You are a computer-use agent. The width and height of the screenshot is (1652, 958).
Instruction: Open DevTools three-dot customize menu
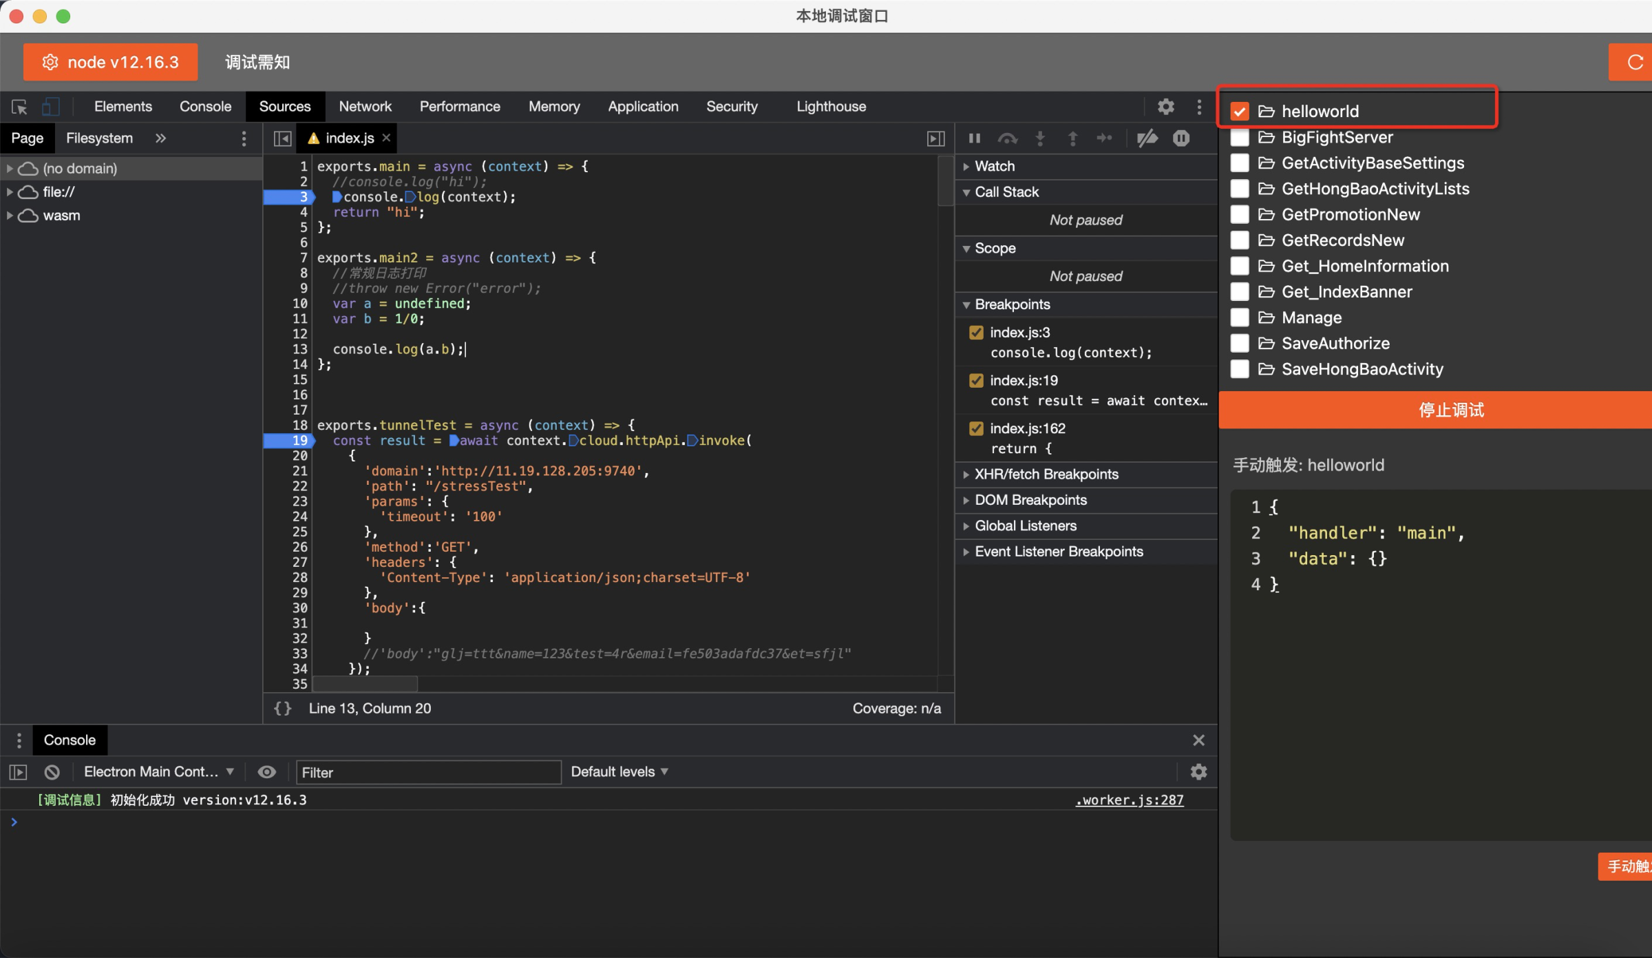[1199, 107]
